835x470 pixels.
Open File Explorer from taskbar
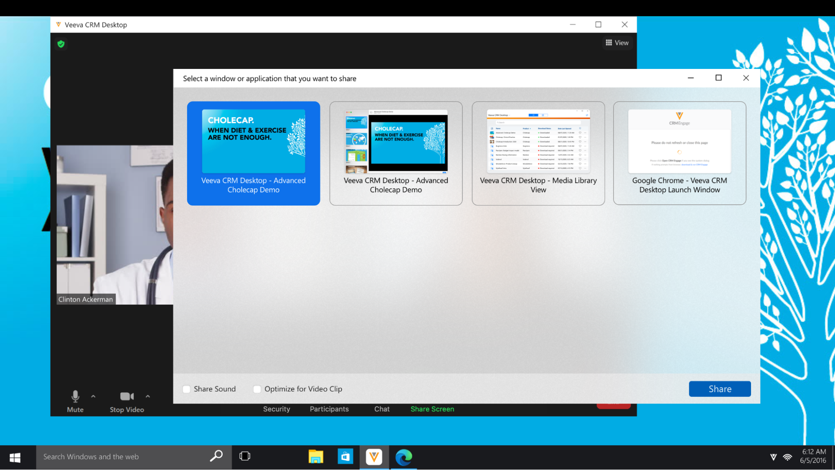coord(316,457)
